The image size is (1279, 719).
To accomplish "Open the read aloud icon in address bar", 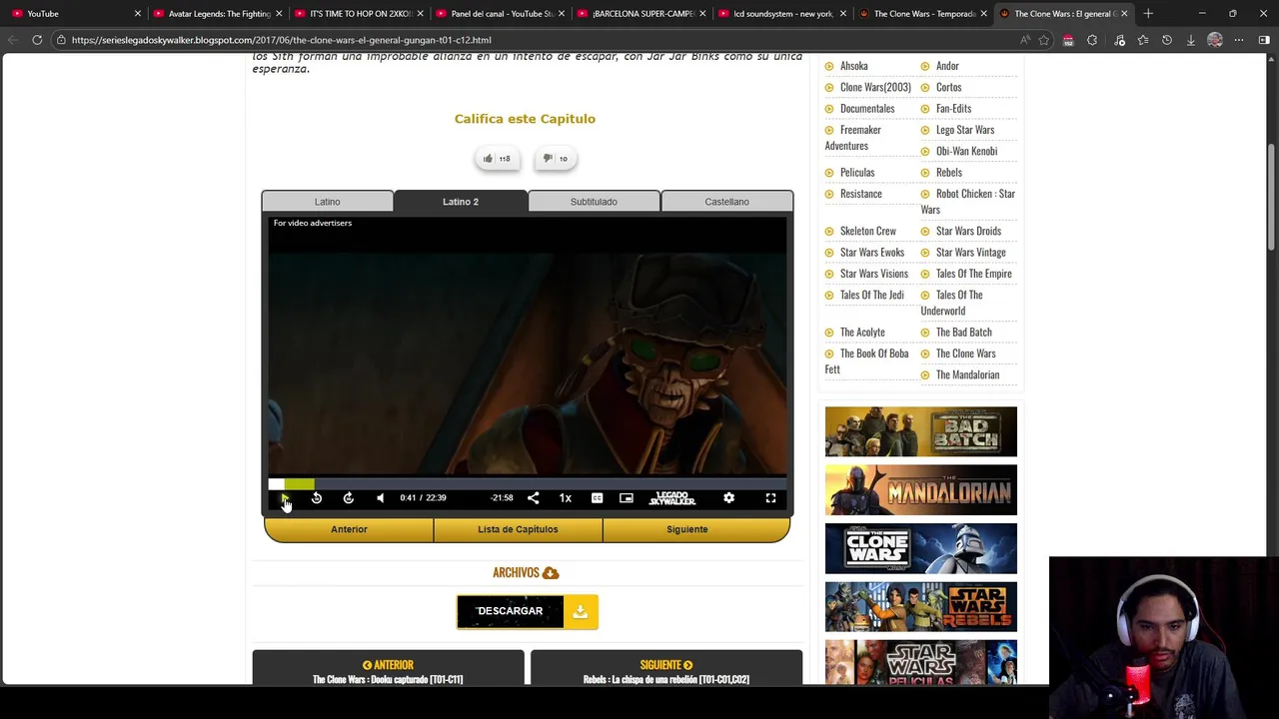I will [x=1025, y=40].
